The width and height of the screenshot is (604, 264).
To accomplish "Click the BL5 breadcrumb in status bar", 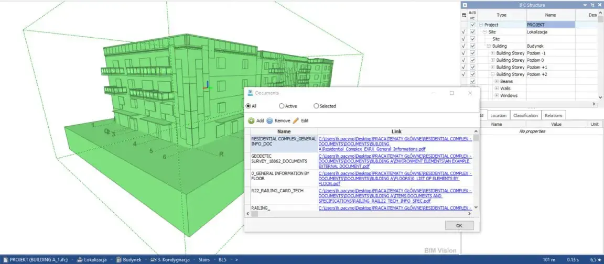I will (222, 260).
